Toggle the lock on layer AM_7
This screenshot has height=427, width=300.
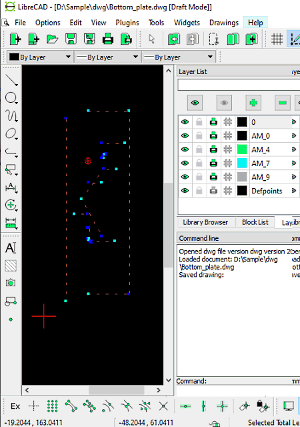pos(199,163)
